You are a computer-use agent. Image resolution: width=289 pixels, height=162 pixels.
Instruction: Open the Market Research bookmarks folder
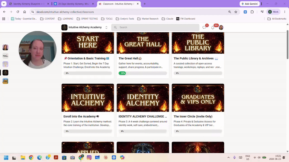coord(148,19)
